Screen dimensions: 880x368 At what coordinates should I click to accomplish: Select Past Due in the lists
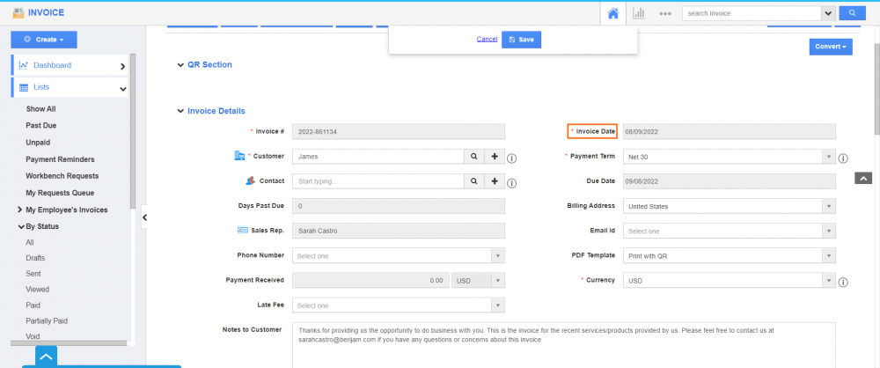41,126
